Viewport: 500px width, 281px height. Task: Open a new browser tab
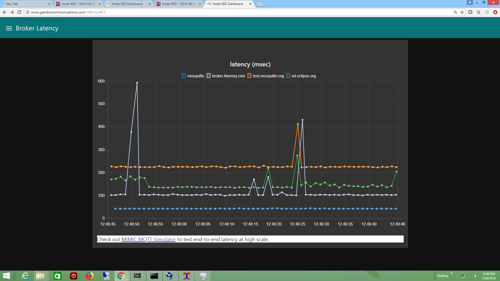(x=260, y=4)
